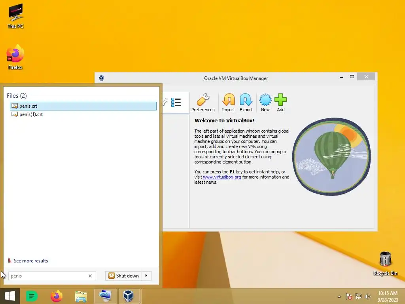
Task: Open the green notes app in taskbar
Action: tap(32, 296)
